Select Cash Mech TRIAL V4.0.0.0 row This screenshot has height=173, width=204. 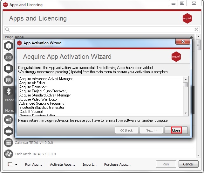(x=99, y=153)
